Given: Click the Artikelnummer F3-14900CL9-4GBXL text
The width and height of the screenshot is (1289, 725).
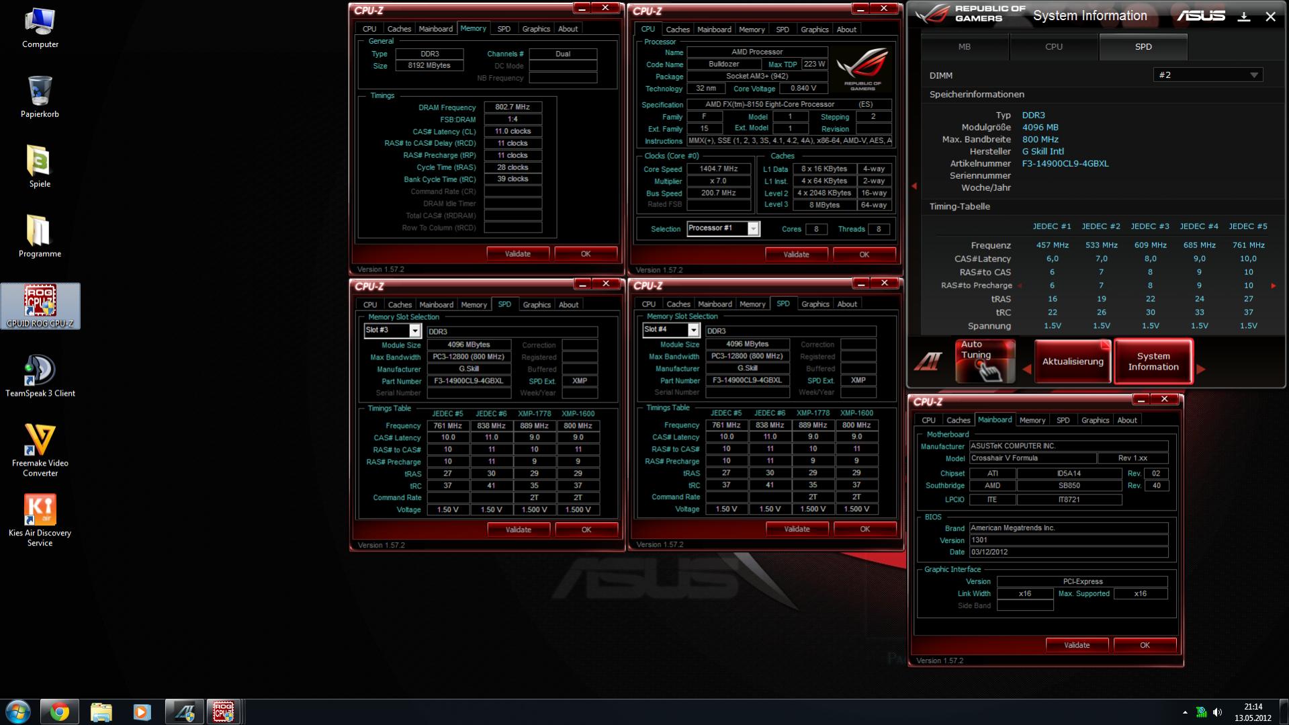Looking at the screenshot, I should [1065, 164].
